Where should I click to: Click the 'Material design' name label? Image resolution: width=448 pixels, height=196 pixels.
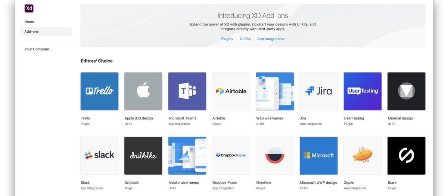[400, 118]
